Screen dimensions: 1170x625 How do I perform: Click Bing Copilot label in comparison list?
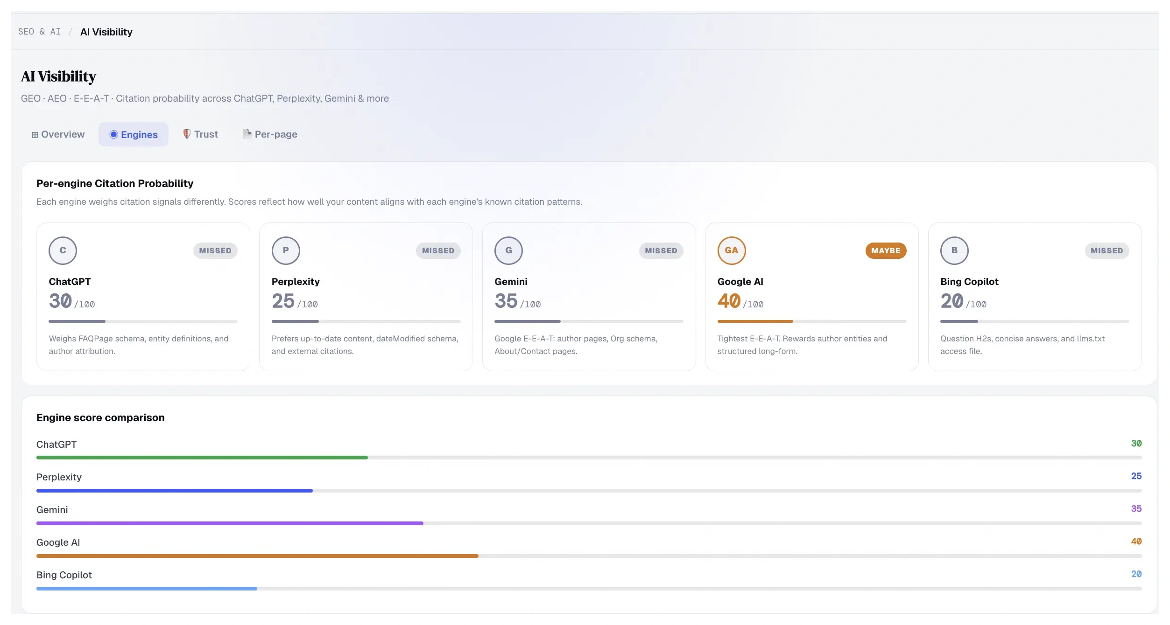pos(64,575)
